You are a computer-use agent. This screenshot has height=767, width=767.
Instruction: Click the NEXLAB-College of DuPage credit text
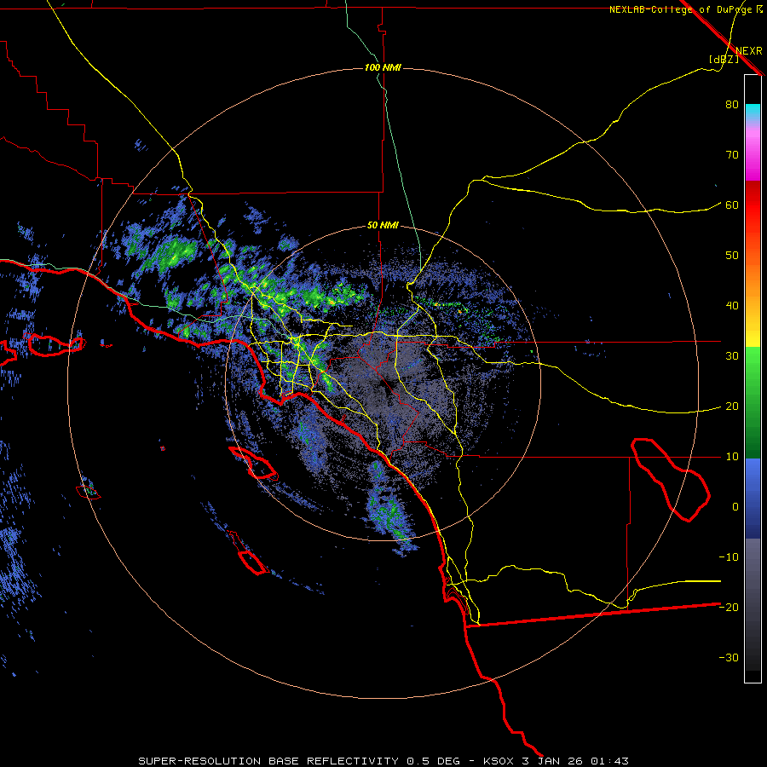click(x=683, y=9)
